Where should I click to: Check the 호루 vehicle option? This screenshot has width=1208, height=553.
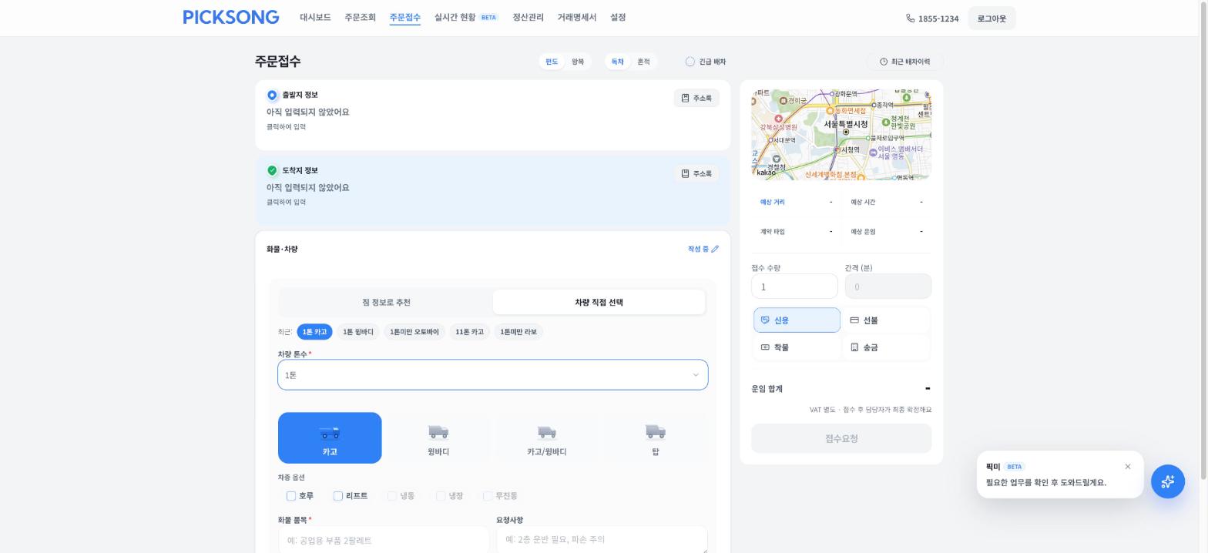[291, 496]
